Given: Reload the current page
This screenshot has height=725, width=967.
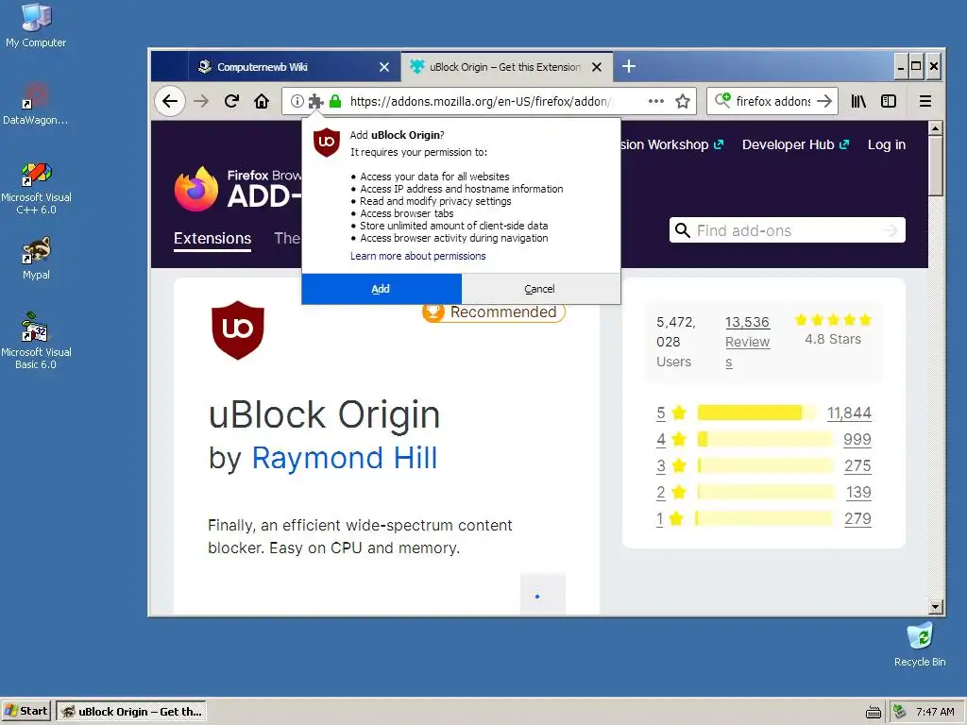Looking at the screenshot, I should pos(232,101).
